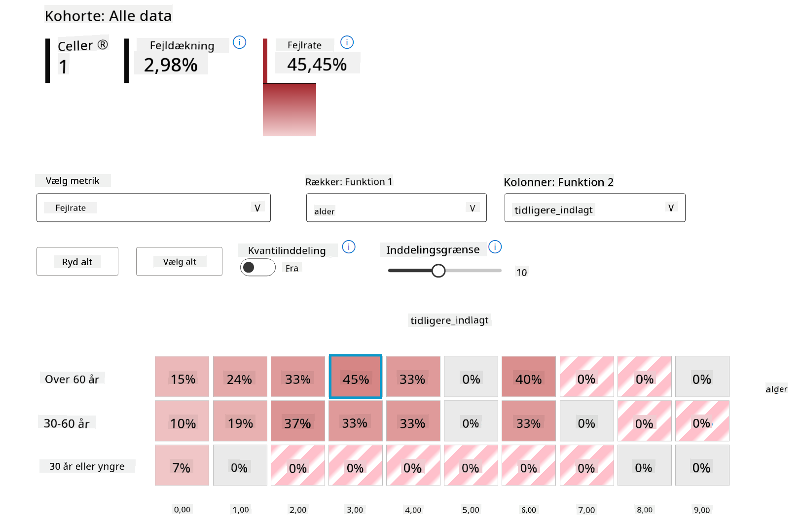
Task: Click info icon next to Fejldækning
Action: click(239, 42)
